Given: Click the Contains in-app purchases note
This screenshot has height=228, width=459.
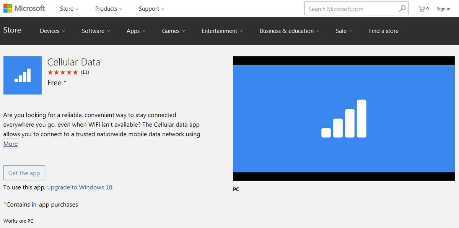Looking at the screenshot, I should point(41,205).
